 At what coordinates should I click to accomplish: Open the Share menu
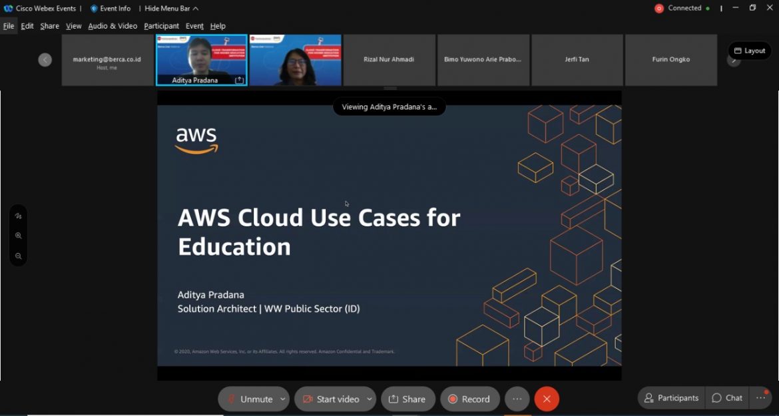[50, 26]
